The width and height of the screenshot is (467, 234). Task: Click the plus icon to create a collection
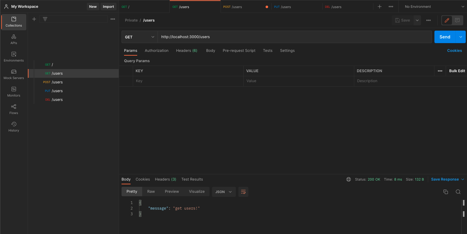(34, 19)
